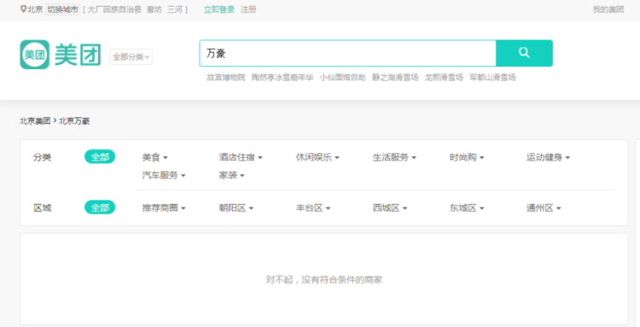
Task: Click the 故宫博物院 suggested search
Action: (226, 78)
